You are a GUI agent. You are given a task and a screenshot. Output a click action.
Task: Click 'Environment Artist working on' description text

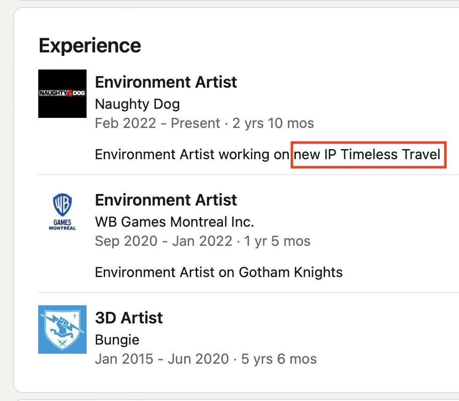tap(192, 154)
